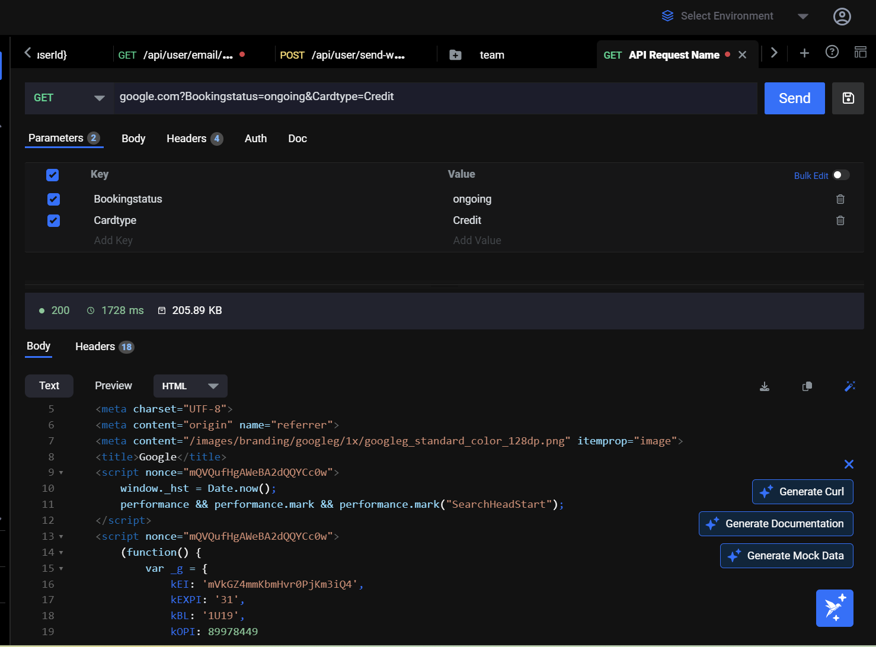
Task: Enable the Bulk Edit toggle
Action: pyautogui.click(x=840, y=175)
